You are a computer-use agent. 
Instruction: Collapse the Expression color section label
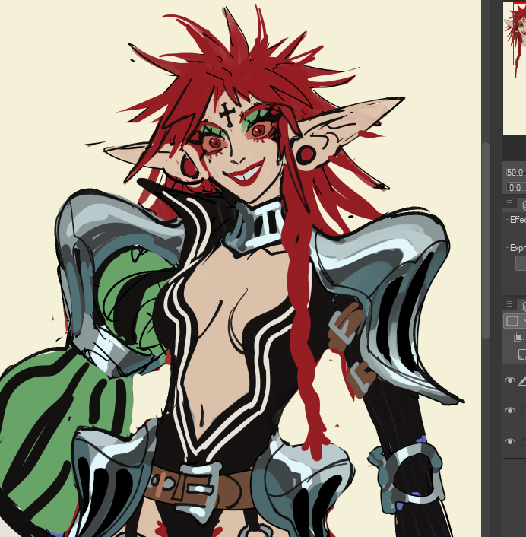(x=518, y=248)
